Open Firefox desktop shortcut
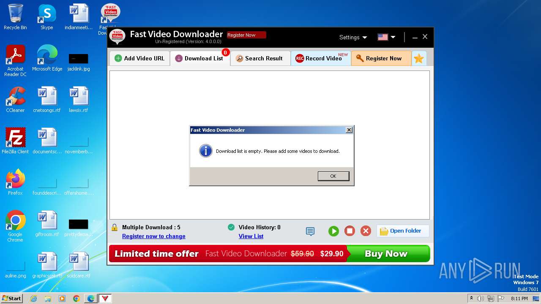Image resolution: width=541 pixels, height=304 pixels. pos(15,182)
